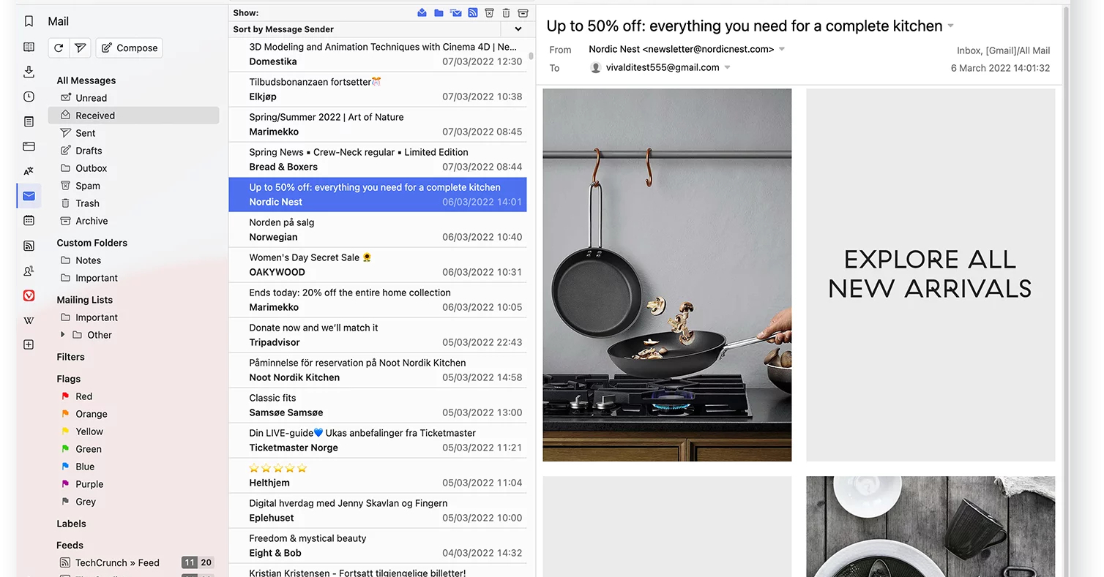Viewport: 1104px width, 577px height.
Task: Open the Bookmarks panel icon
Action: pyautogui.click(x=29, y=21)
